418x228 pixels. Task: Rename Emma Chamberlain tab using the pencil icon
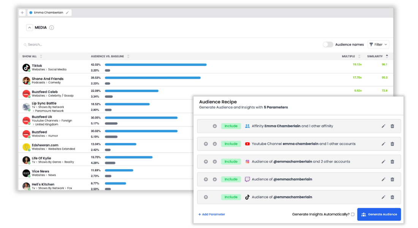[x=67, y=13]
